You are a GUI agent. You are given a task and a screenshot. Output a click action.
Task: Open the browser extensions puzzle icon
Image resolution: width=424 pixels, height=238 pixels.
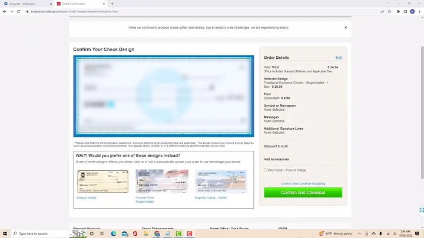[x=398, y=12]
